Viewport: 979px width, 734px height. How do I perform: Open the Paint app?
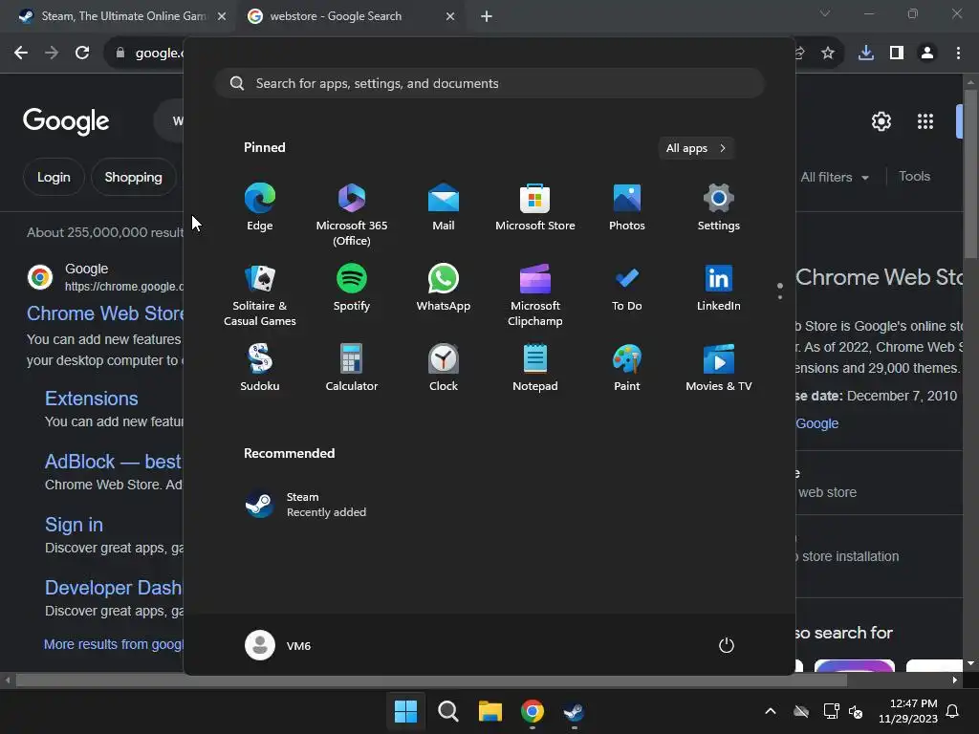point(627,368)
